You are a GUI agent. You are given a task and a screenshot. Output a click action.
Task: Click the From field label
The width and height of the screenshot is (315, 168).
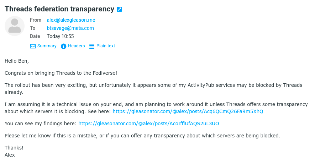(x=36, y=20)
